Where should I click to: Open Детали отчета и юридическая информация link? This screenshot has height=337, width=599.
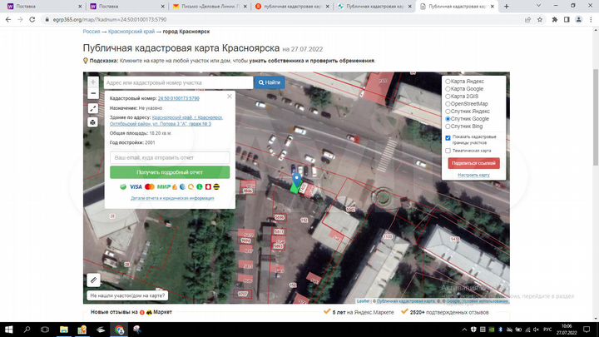[172, 198]
